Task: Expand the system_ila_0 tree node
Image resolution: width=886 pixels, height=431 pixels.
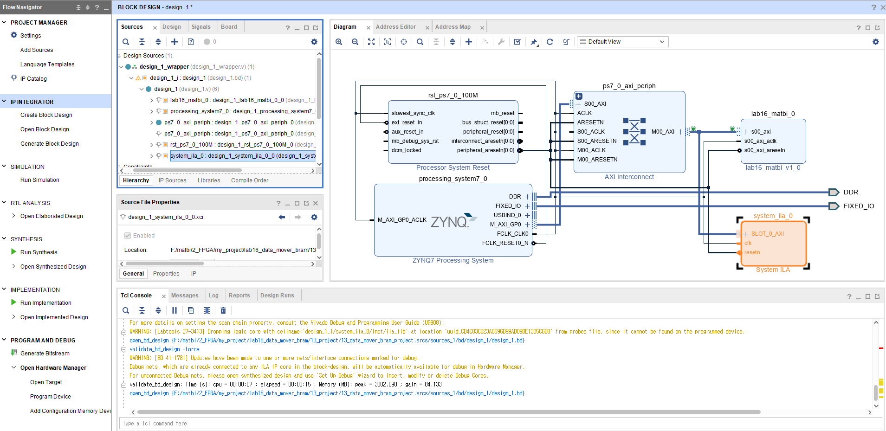Action: point(152,156)
